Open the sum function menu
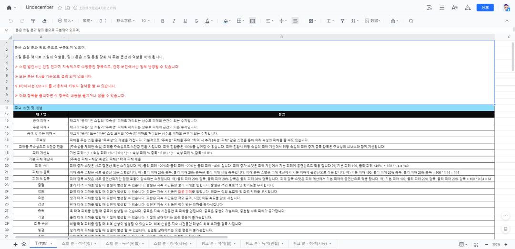The height and width of the screenshot is (249, 515). pos(330,20)
